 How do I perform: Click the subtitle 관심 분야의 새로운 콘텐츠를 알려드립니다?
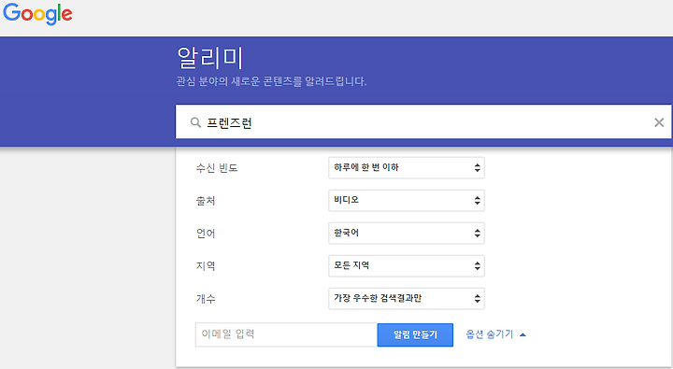tap(271, 81)
